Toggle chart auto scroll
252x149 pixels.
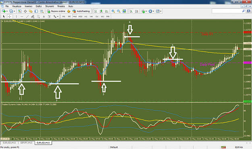(131, 11)
